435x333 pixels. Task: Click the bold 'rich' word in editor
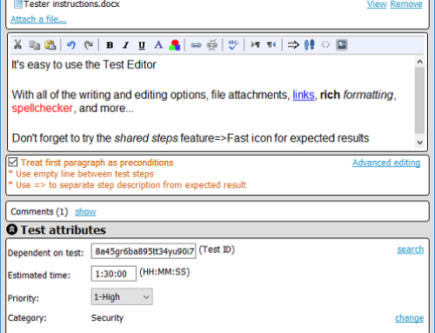point(330,95)
